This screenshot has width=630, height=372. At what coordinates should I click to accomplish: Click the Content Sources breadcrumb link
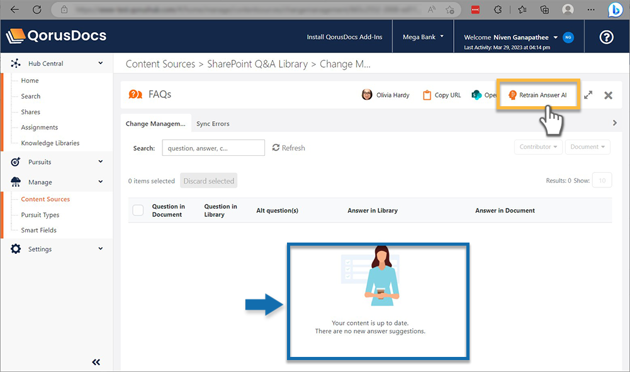coord(160,64)
